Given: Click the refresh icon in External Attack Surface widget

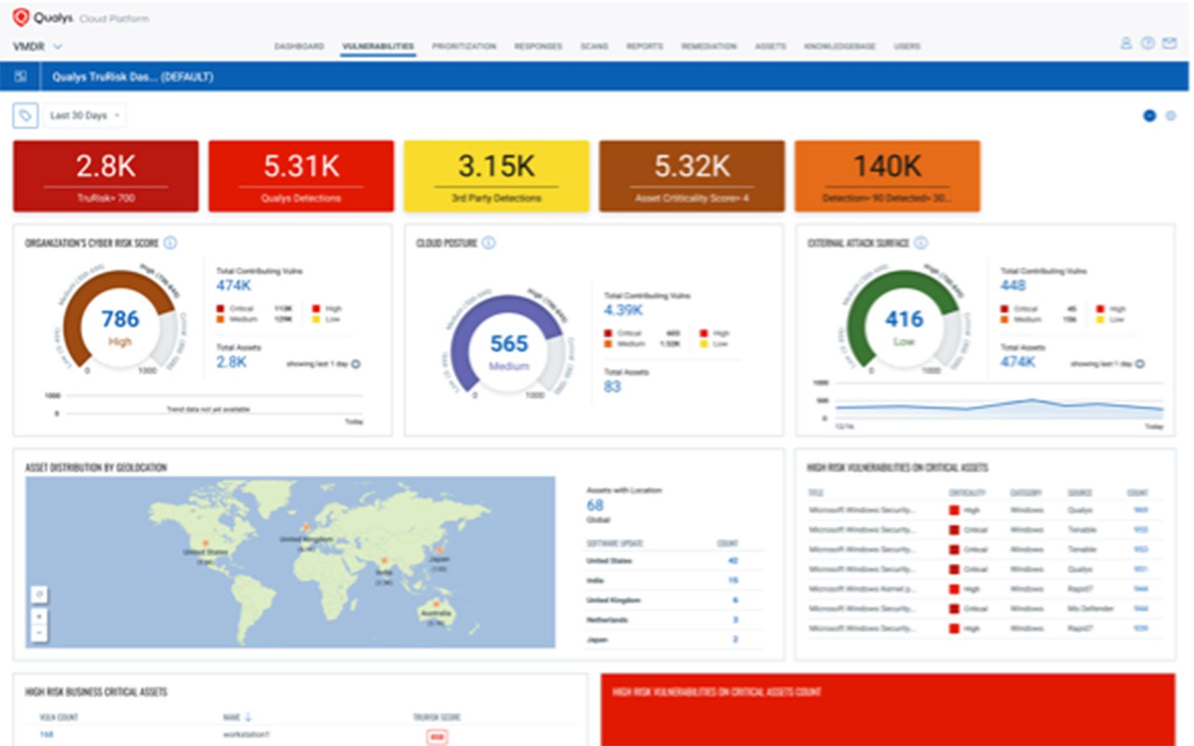Looking at the screenshot, I should click(x=1140, y=364).
